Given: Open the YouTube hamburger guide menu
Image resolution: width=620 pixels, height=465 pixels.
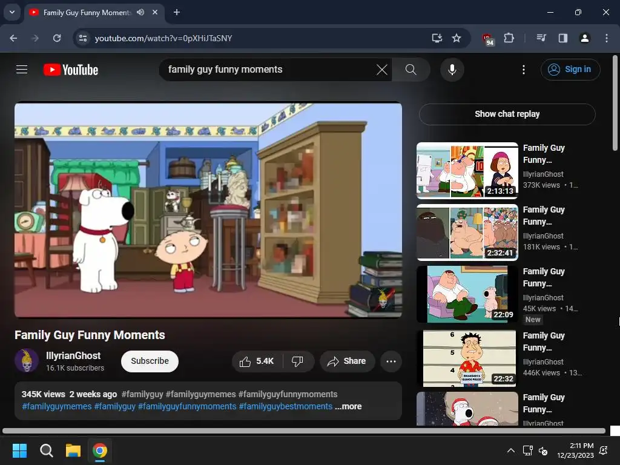Looking at the screenshot, I should pos(22,70).
